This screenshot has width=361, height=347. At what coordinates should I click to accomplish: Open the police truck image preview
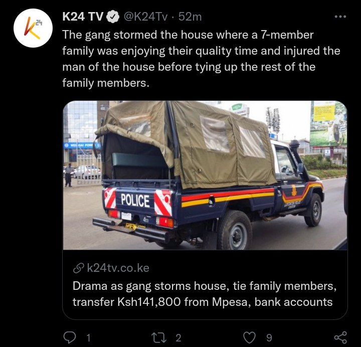coord(205,175)
